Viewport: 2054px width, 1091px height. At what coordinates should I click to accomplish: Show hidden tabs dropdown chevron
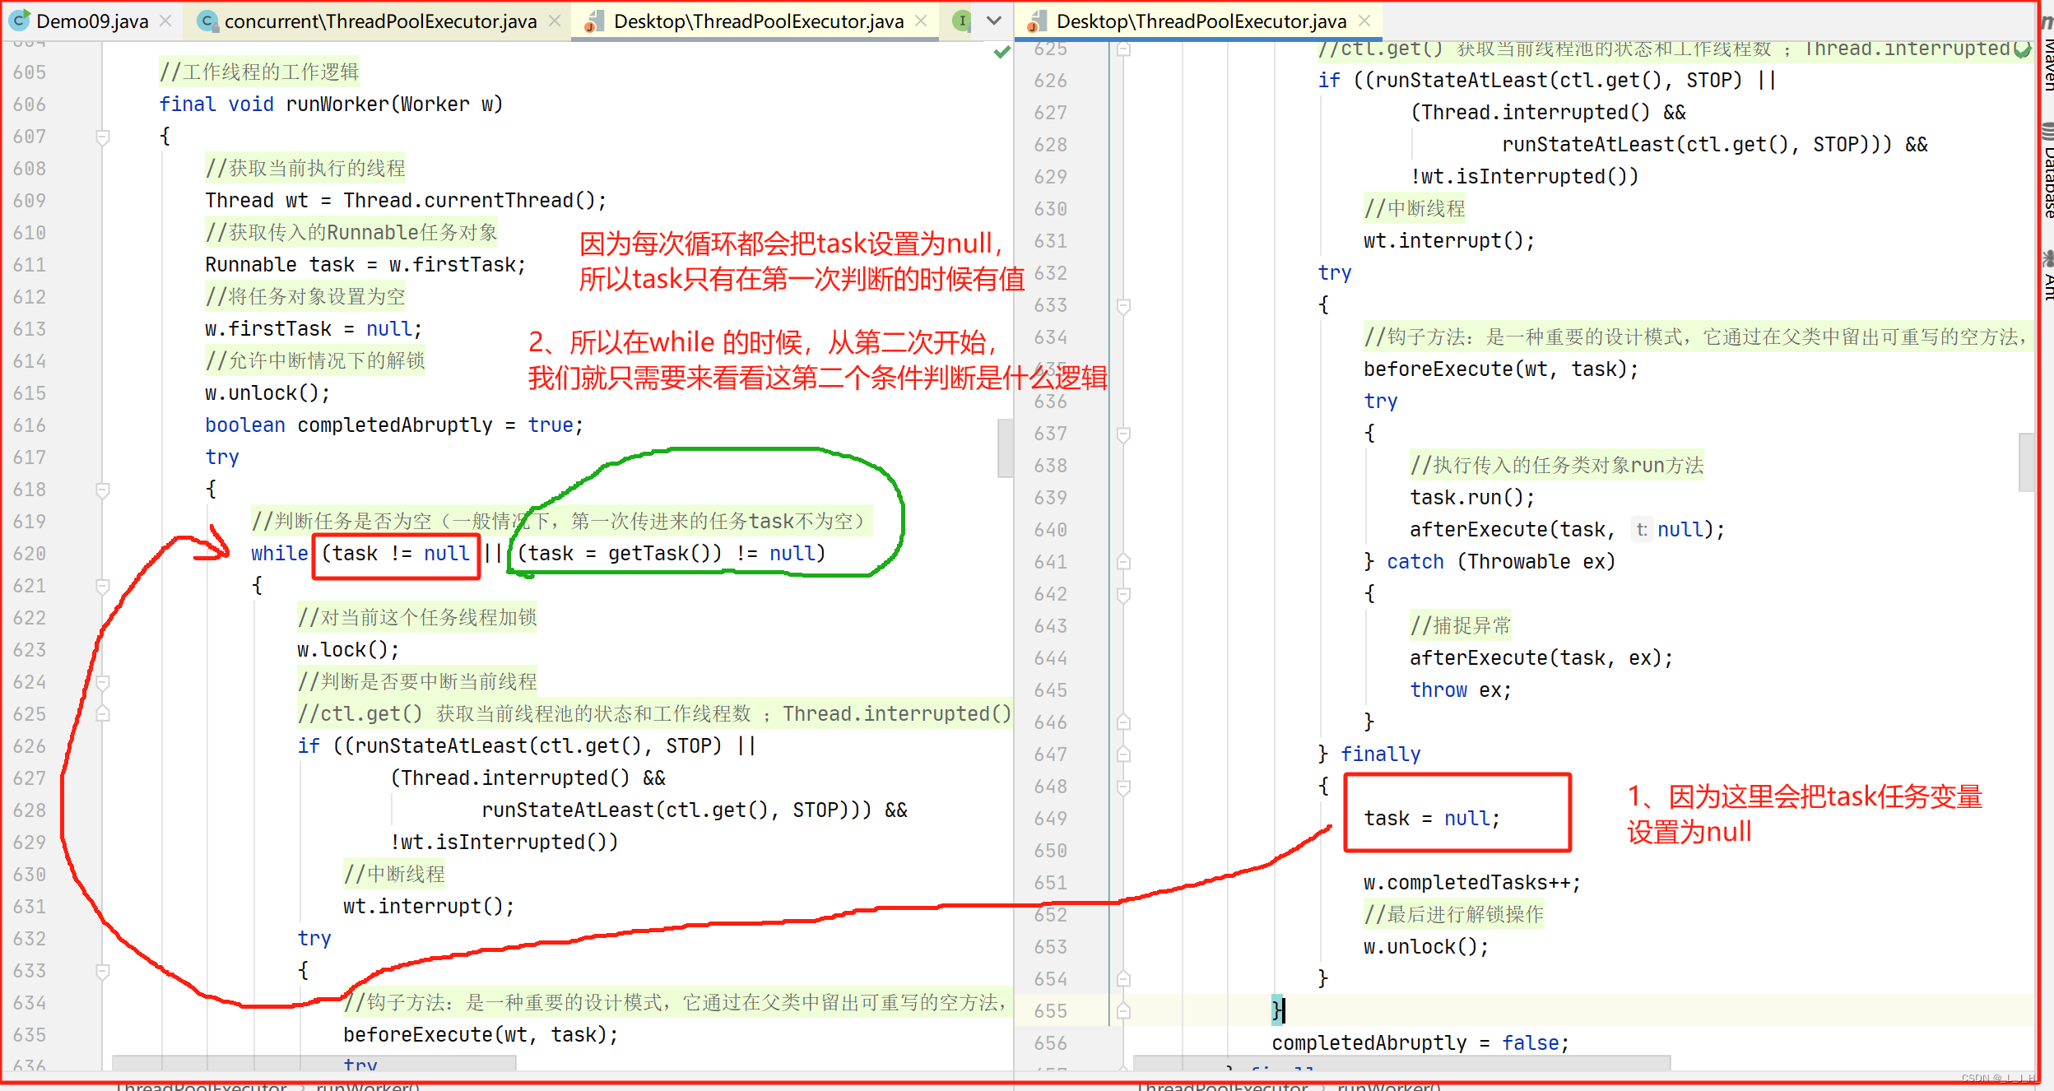tap(994, 21)
